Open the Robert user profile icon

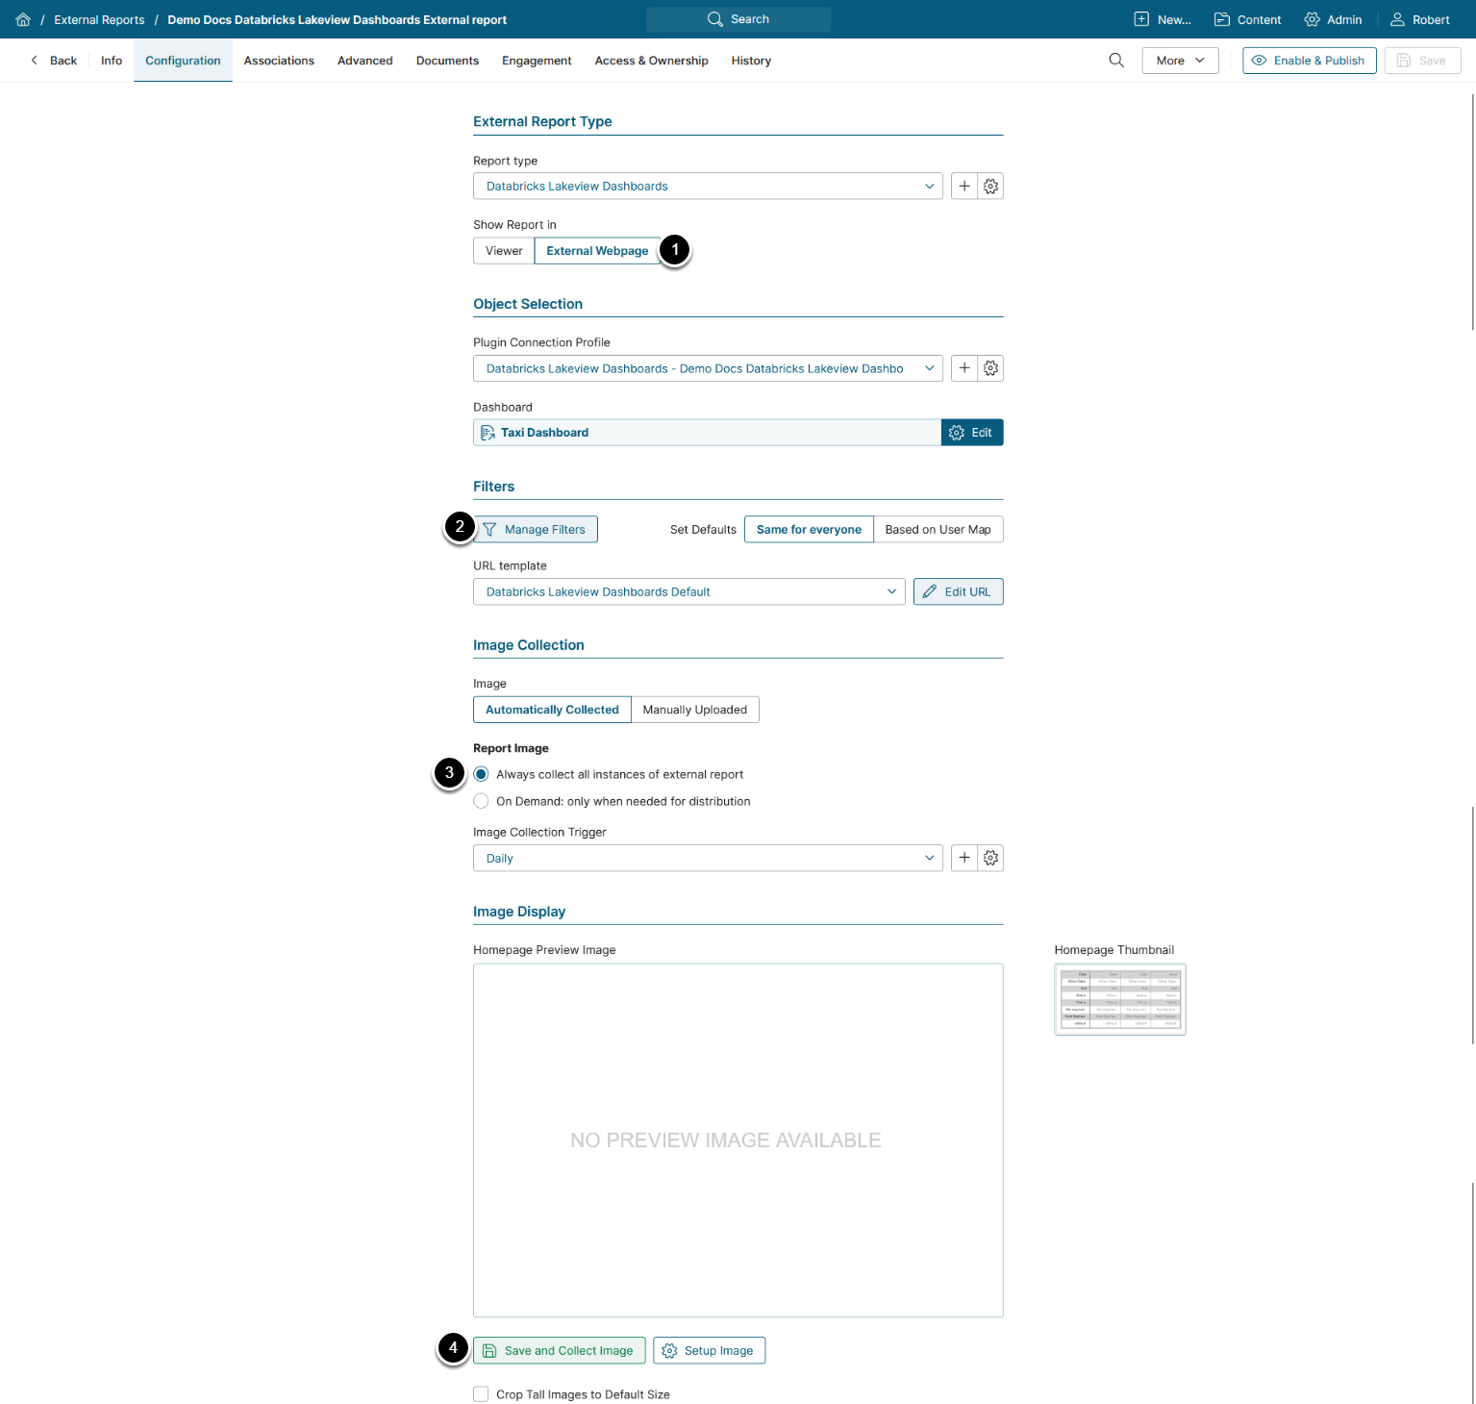[x=1397, y=19]
